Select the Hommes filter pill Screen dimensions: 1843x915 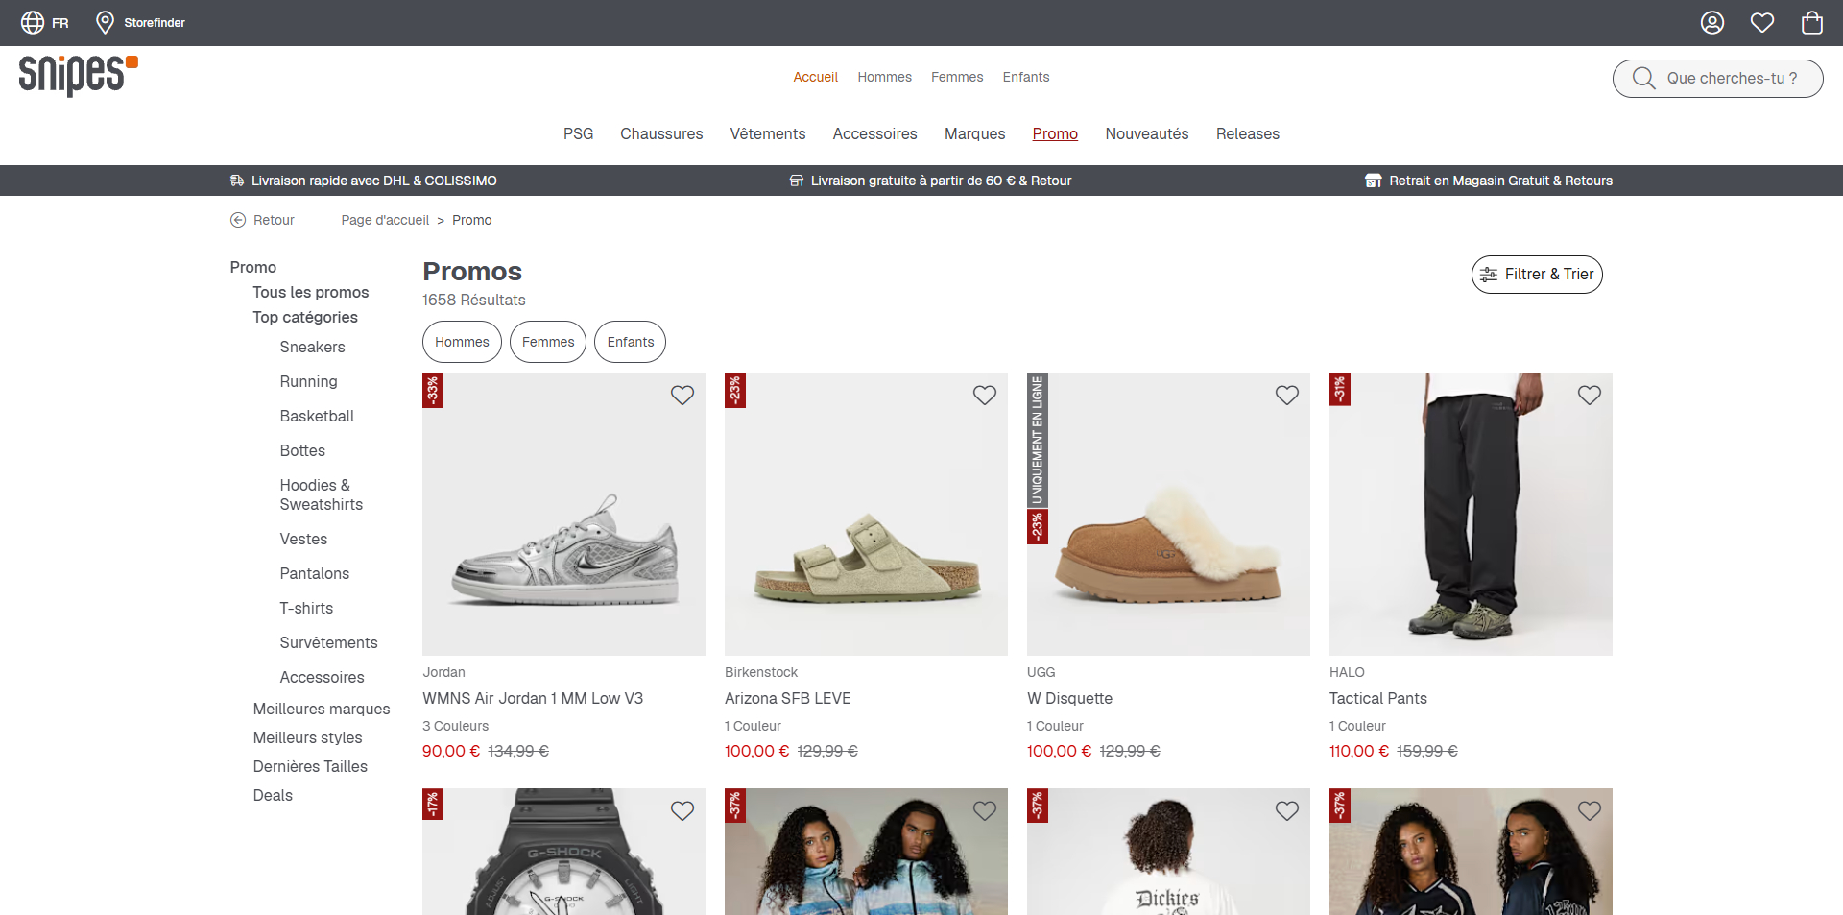point(462,342)
